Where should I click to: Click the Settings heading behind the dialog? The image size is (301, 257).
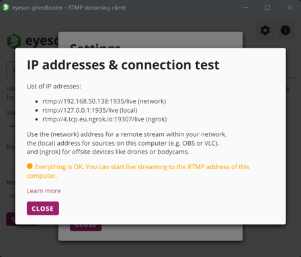tap(95, 46)
